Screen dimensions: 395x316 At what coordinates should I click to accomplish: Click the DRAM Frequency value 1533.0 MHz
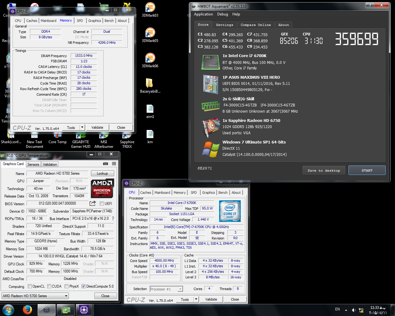84,56
